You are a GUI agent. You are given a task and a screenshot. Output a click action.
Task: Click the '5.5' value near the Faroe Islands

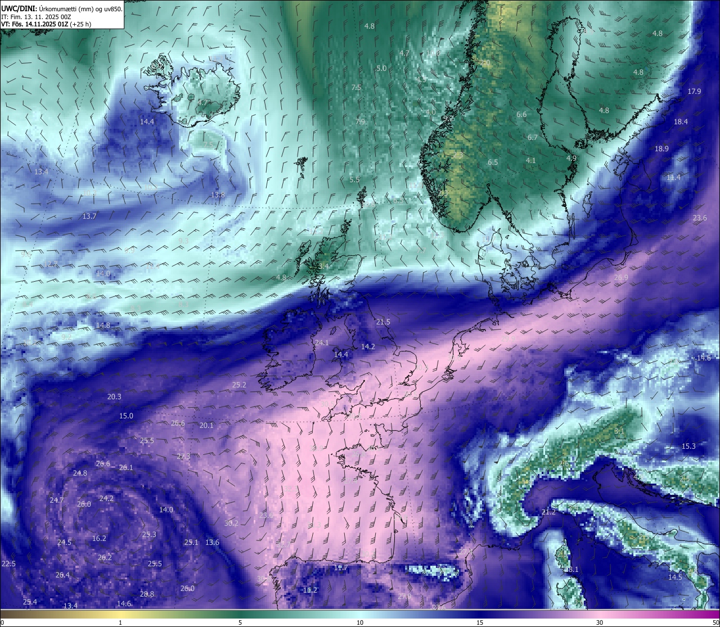(354, 180)
